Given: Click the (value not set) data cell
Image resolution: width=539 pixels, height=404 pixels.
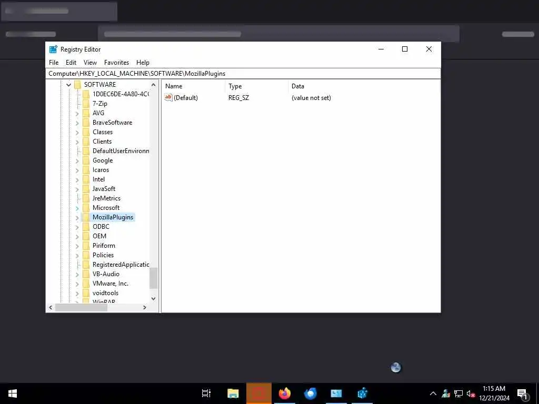Looking at the screenshot, I should pyautogui.click(x=311, y=98).
